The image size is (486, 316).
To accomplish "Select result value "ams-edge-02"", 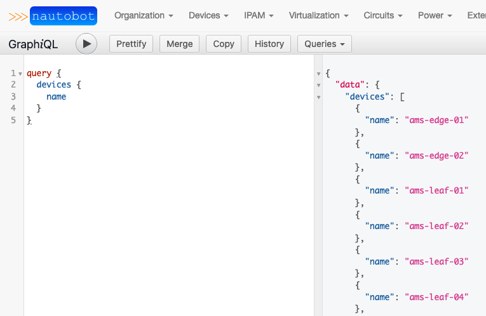I will tap(436, 155).
